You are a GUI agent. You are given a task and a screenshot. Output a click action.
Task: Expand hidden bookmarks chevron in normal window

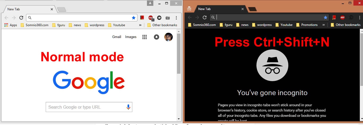(140, 25)
